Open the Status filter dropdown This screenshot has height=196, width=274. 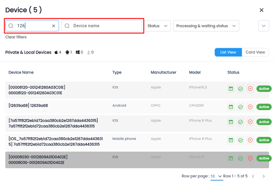(x=158, y=26)
